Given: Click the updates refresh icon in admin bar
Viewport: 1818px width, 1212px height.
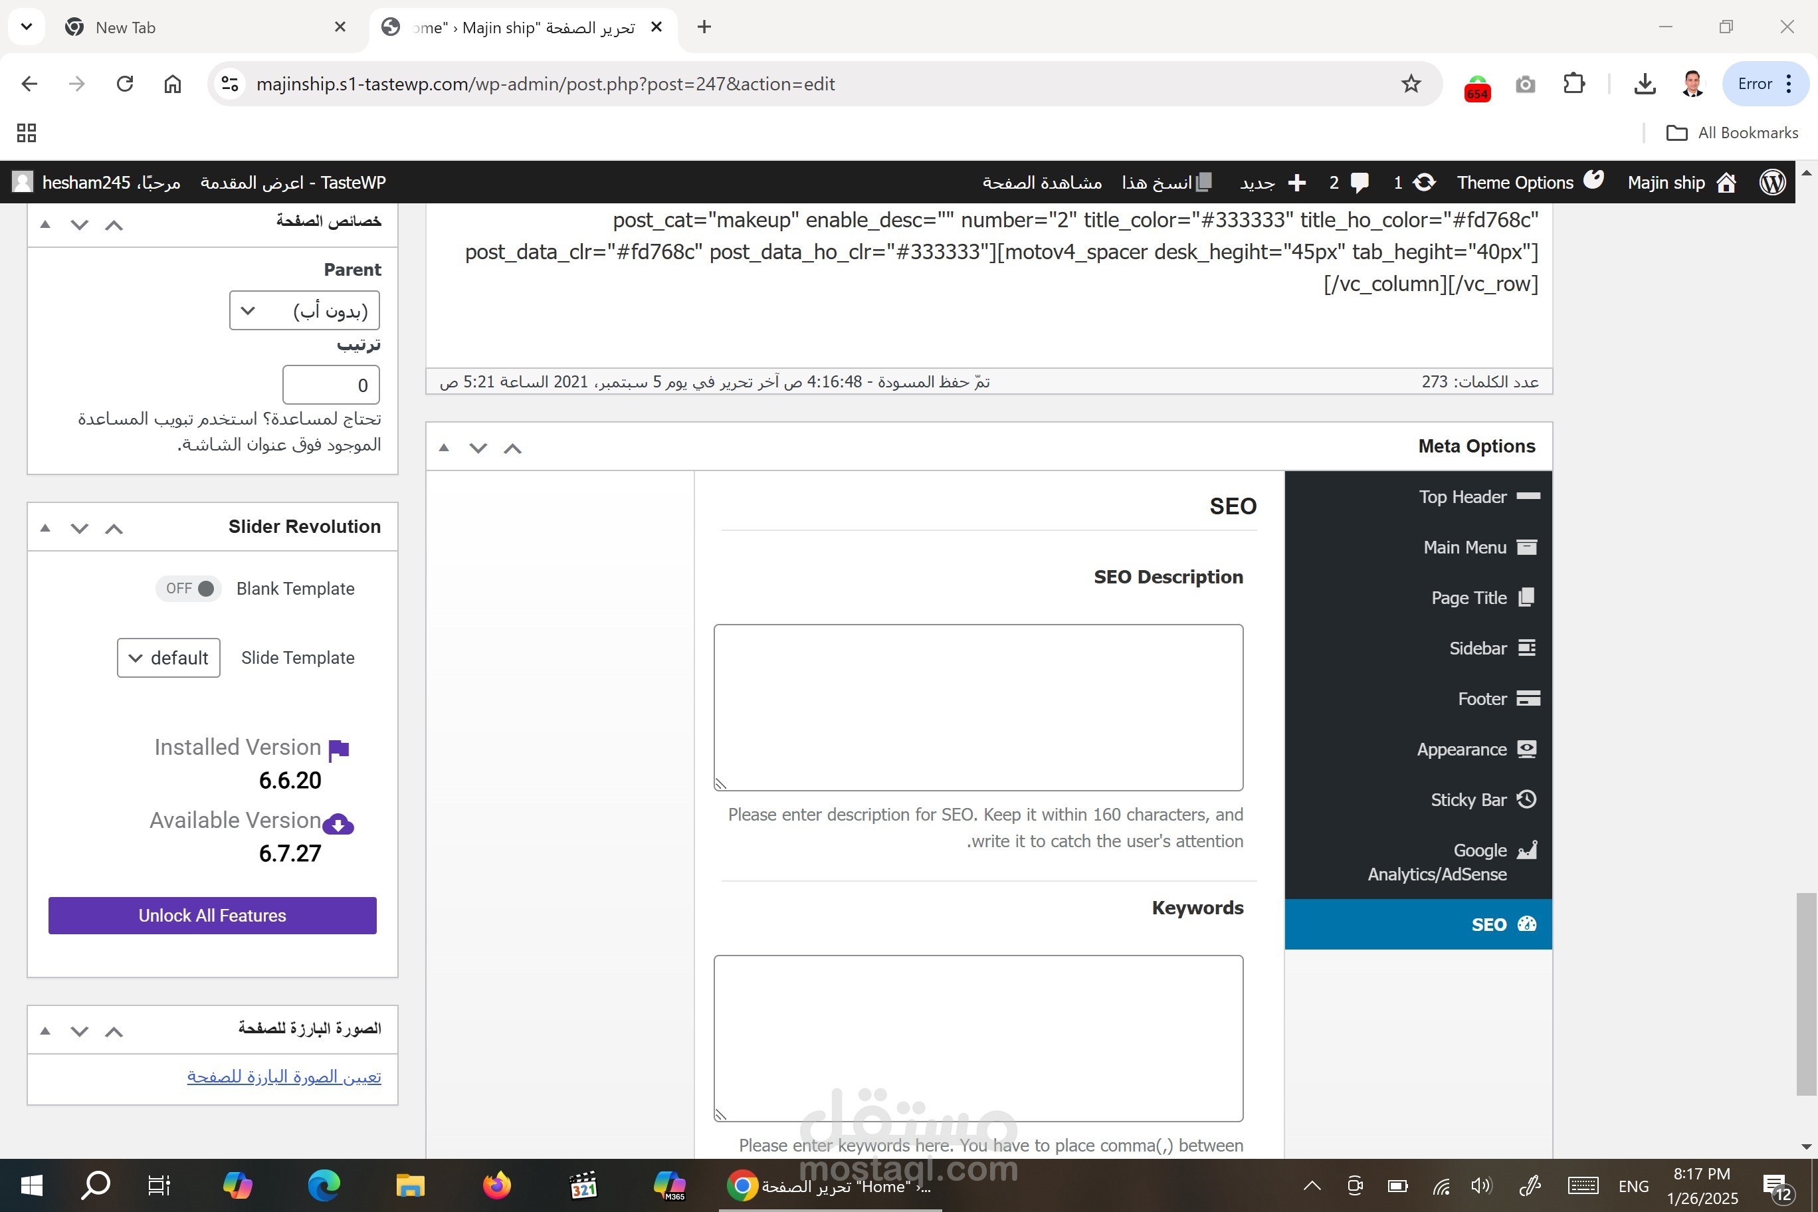Looking at the screenshot, I should pos(1424,183).
